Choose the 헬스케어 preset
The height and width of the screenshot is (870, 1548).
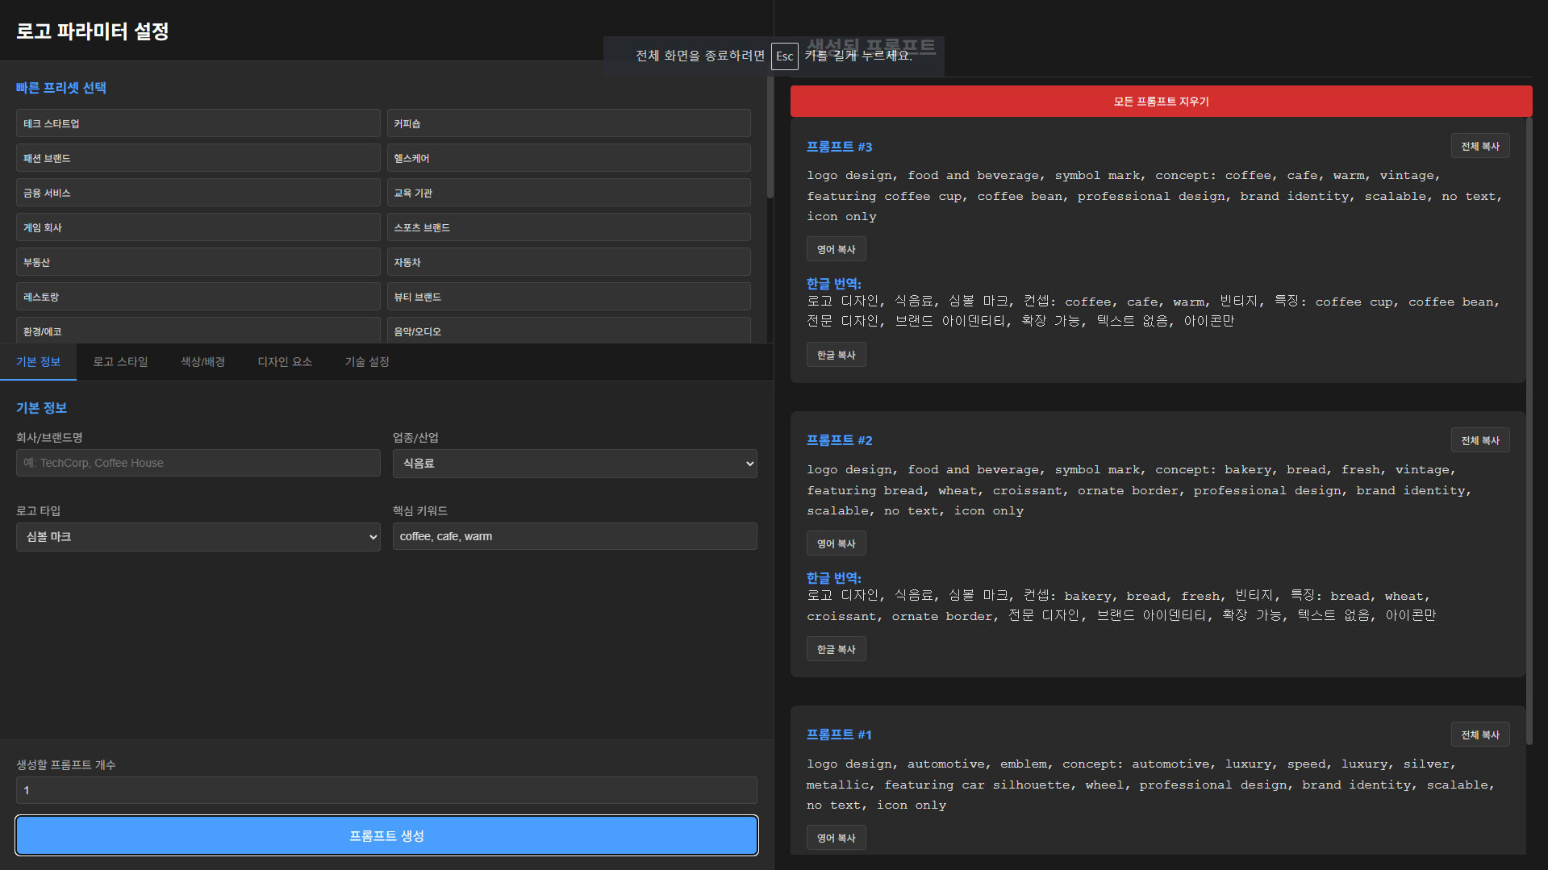coord(569,158)
